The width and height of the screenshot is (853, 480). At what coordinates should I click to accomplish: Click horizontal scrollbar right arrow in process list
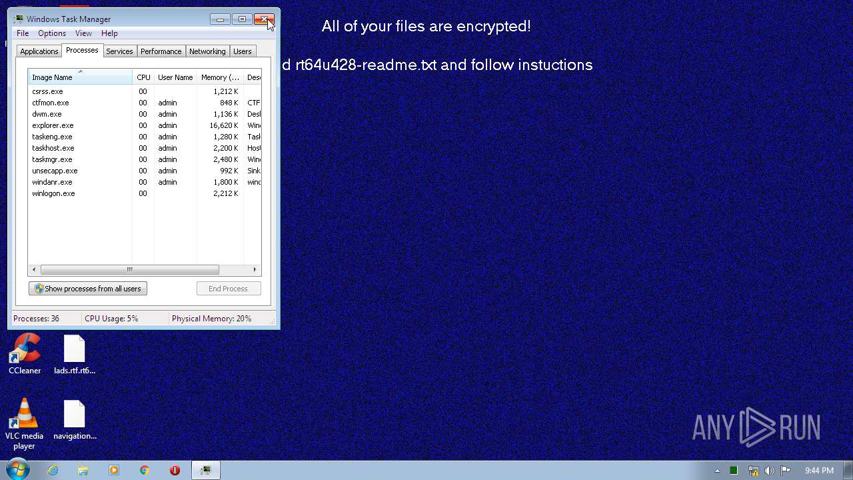point(255,269)
